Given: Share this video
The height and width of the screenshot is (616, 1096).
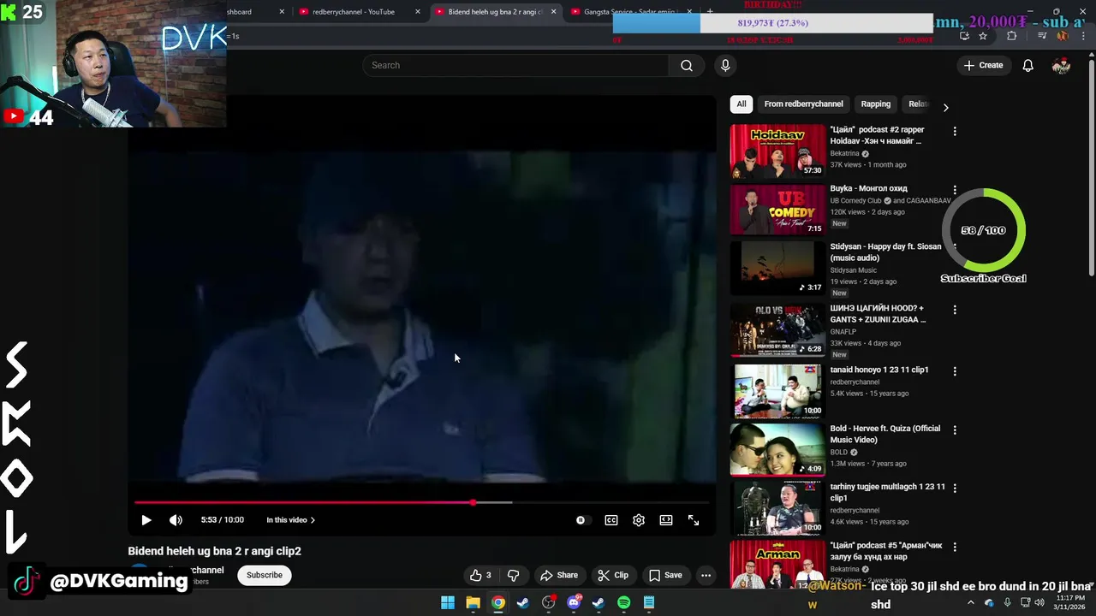Looking at the screenshot, I should (x=559, y=575).
